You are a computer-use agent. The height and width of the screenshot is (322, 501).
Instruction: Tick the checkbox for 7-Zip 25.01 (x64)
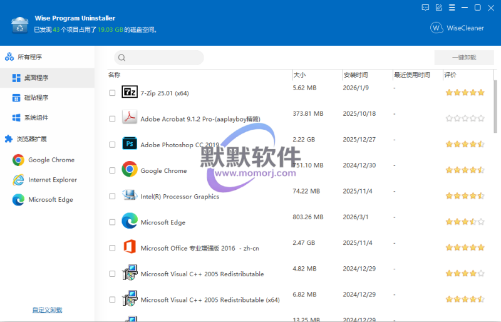tap(112, 93)
